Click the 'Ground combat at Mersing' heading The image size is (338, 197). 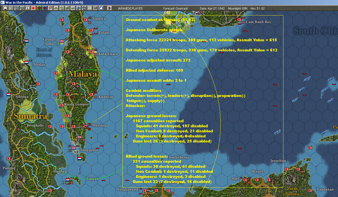(160, 20)
